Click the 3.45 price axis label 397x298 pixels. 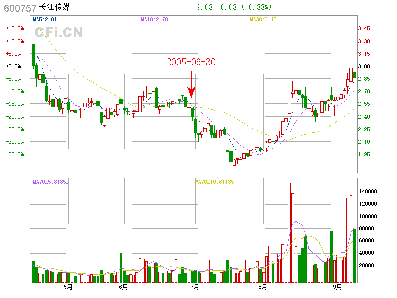(x=364, y=28)
